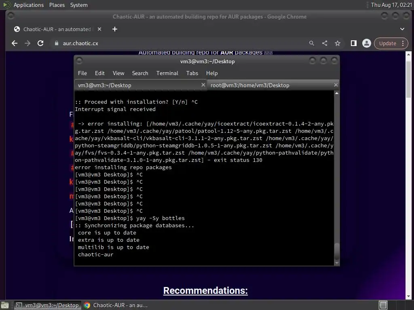This screenshot has width=414, height=310.
Task: Click Chrome window menu button
Action: [x=11, y=16]
